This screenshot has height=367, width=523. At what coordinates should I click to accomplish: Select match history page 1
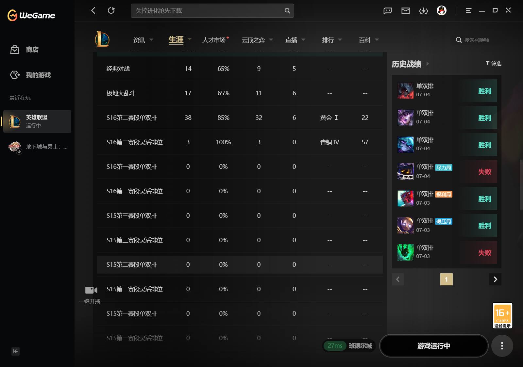tap(446, 279)
